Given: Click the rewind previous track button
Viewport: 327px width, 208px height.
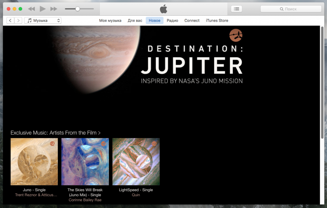Looking at the screenshot, I should tap(32, 9).
